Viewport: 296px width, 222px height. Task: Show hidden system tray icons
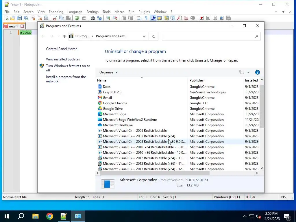pos(245,216)
